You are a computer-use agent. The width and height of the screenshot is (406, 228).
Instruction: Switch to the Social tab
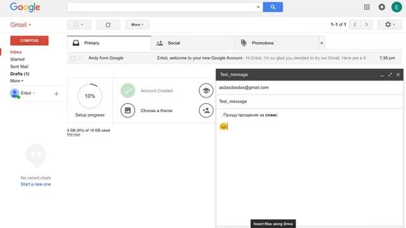click(193, 43)
